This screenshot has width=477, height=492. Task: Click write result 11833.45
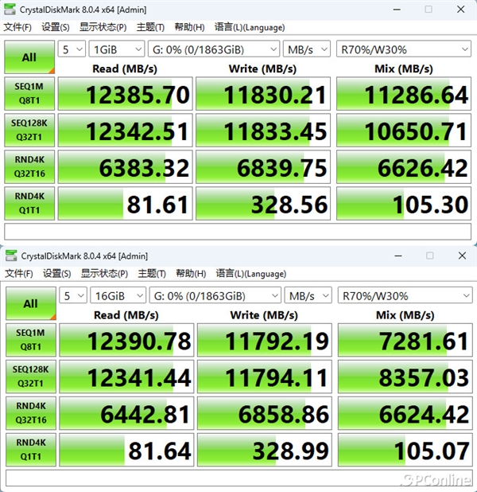coord(263,131)
